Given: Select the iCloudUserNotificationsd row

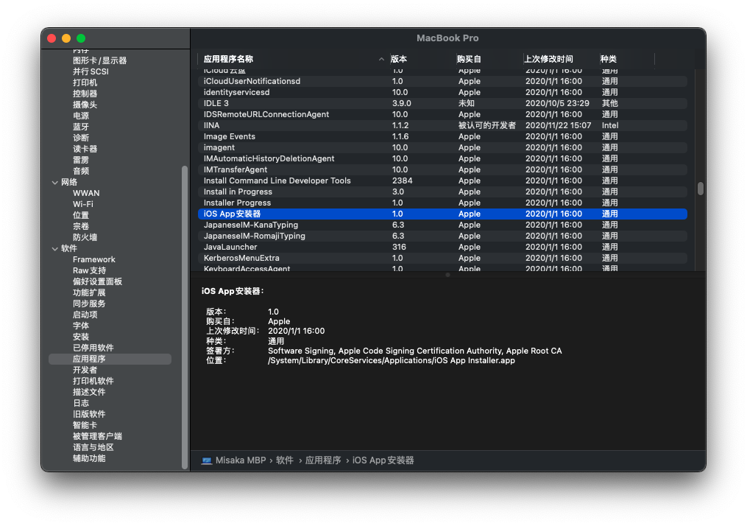Looking at the screenshot, I should (x=442, y=81).
